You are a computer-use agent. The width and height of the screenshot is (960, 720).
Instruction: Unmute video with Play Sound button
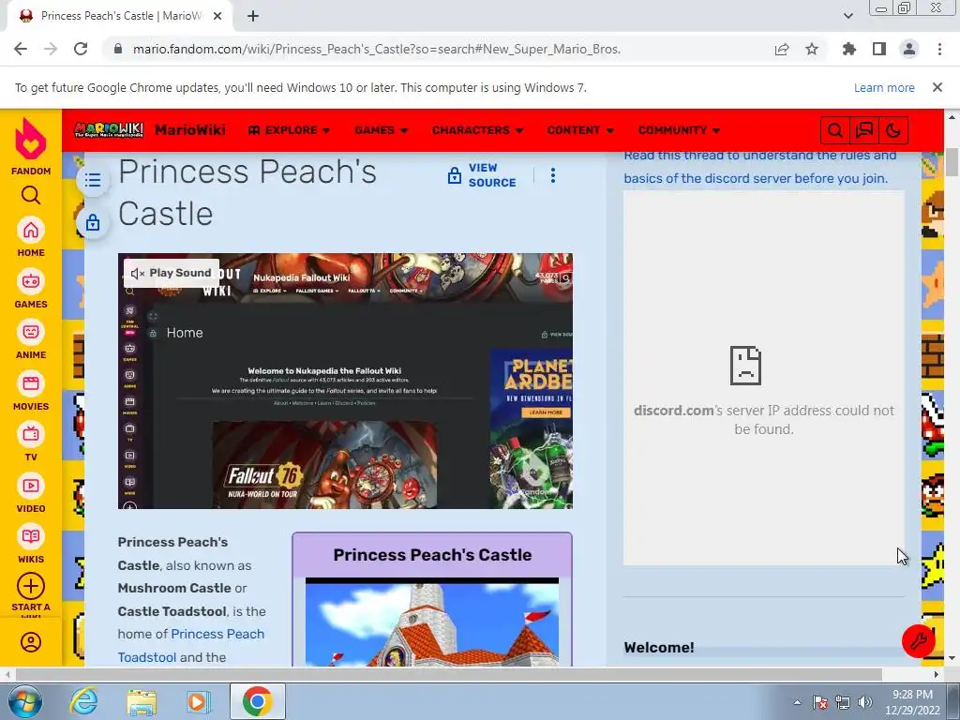tap(172, 273)
